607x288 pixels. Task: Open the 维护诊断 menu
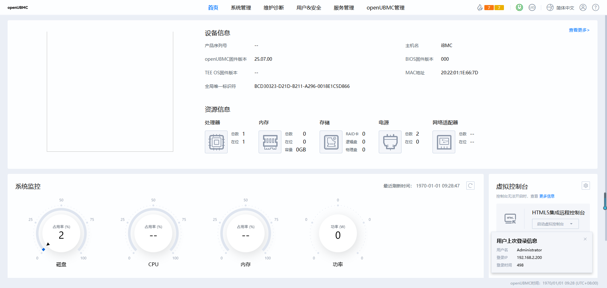pos(274,8)
